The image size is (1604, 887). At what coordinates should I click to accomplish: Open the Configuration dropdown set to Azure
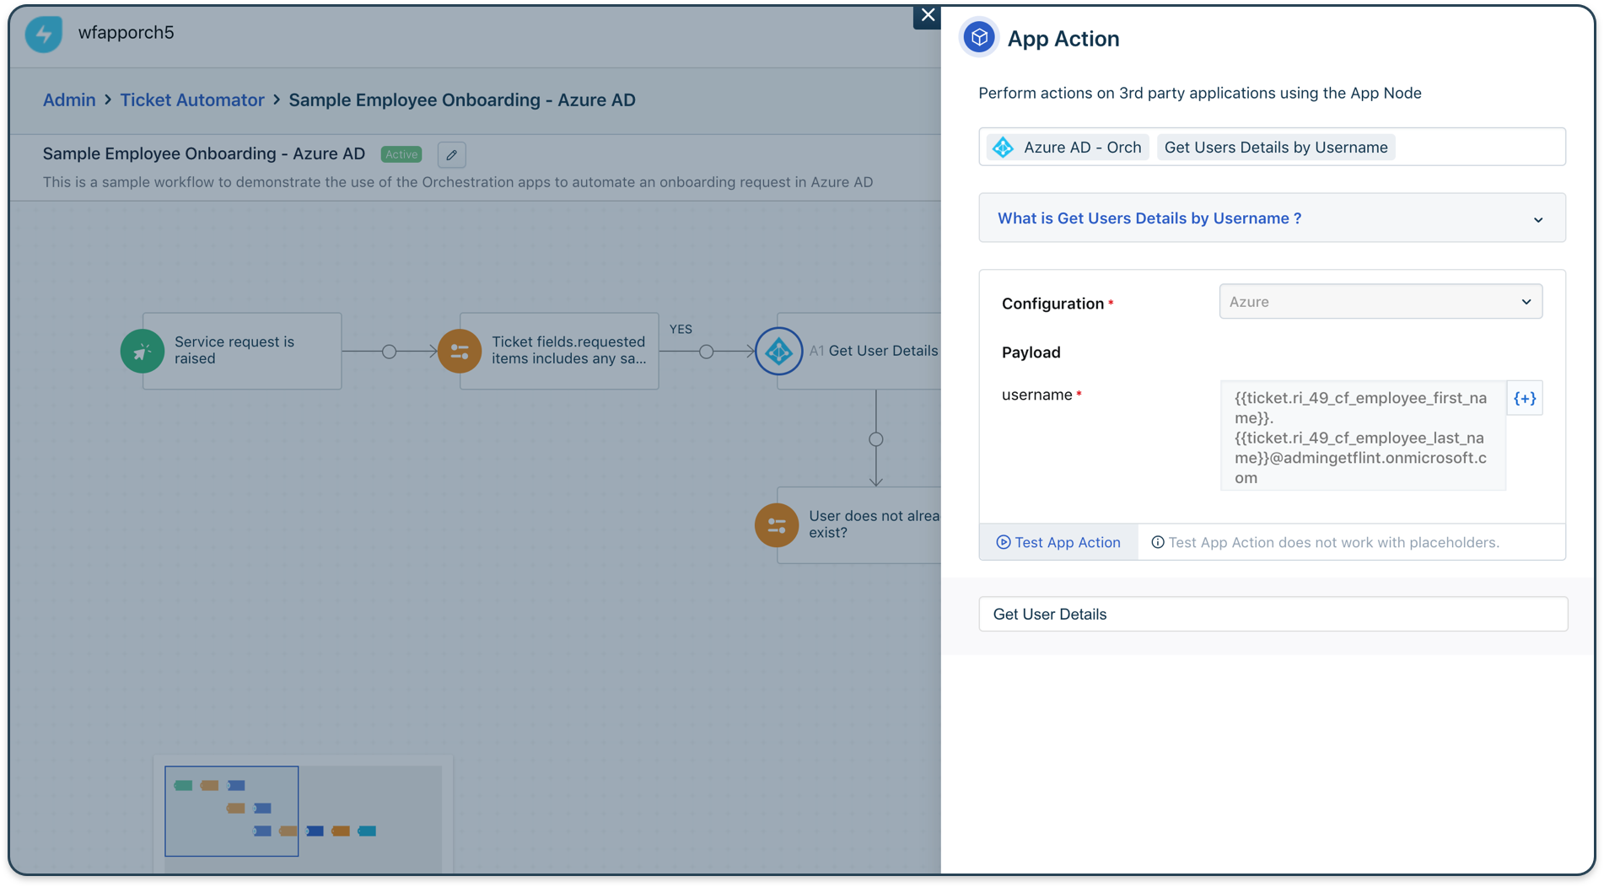pos(1380,301)
